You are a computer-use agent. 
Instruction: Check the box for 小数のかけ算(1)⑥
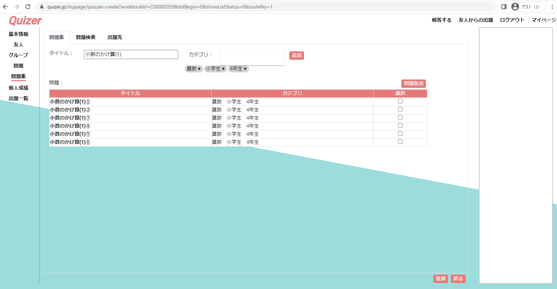click(x=400, y=142)
